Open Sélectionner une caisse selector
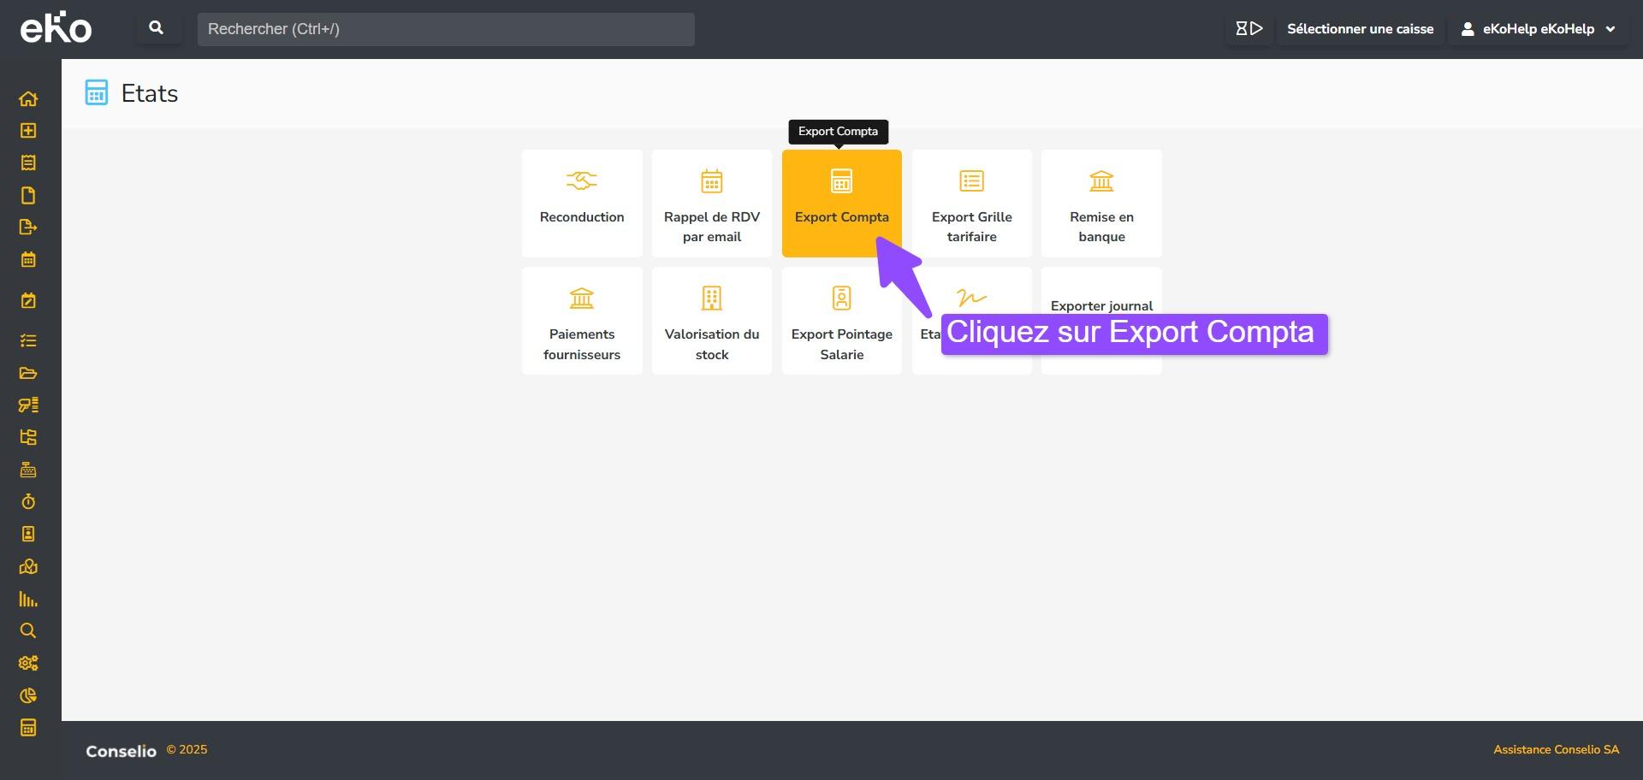 click(x=1360, y=29)
